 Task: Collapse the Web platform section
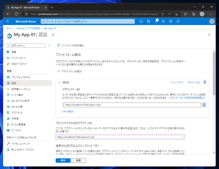coord(59,82)
